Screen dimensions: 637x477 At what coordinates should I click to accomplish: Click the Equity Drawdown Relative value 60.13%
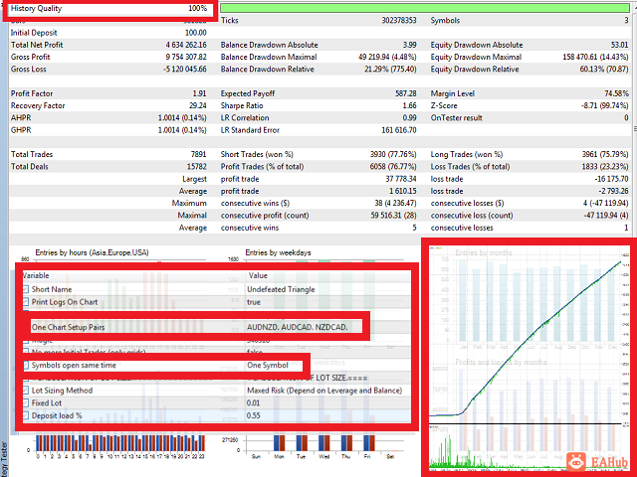[604, 69]
